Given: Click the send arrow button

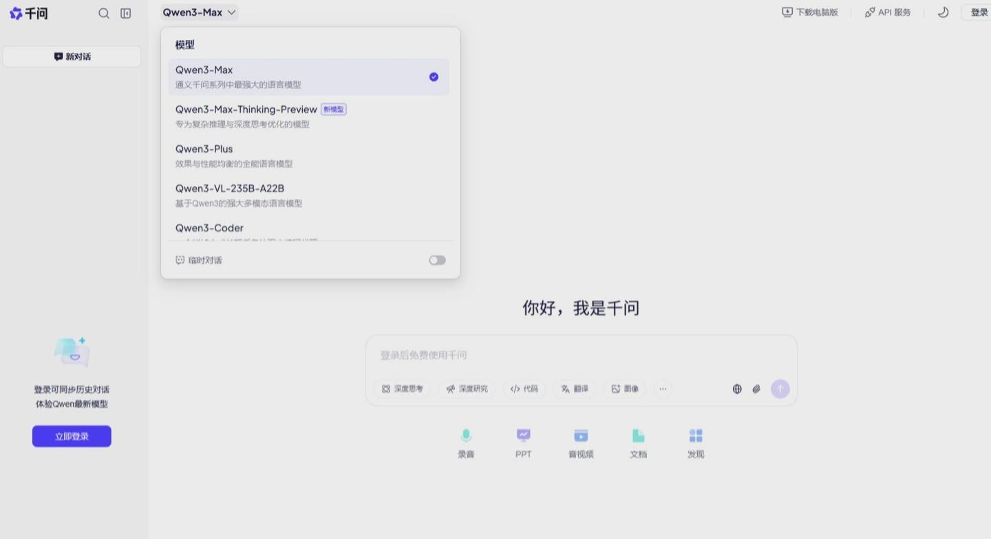Looking at the screenshot, I should [780, 389].
